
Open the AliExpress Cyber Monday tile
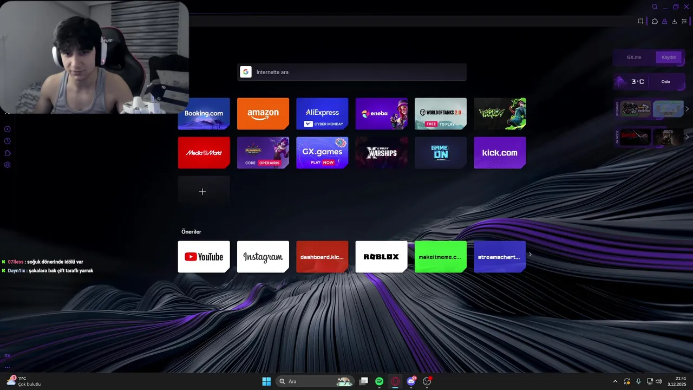click(x=322, y=114)
